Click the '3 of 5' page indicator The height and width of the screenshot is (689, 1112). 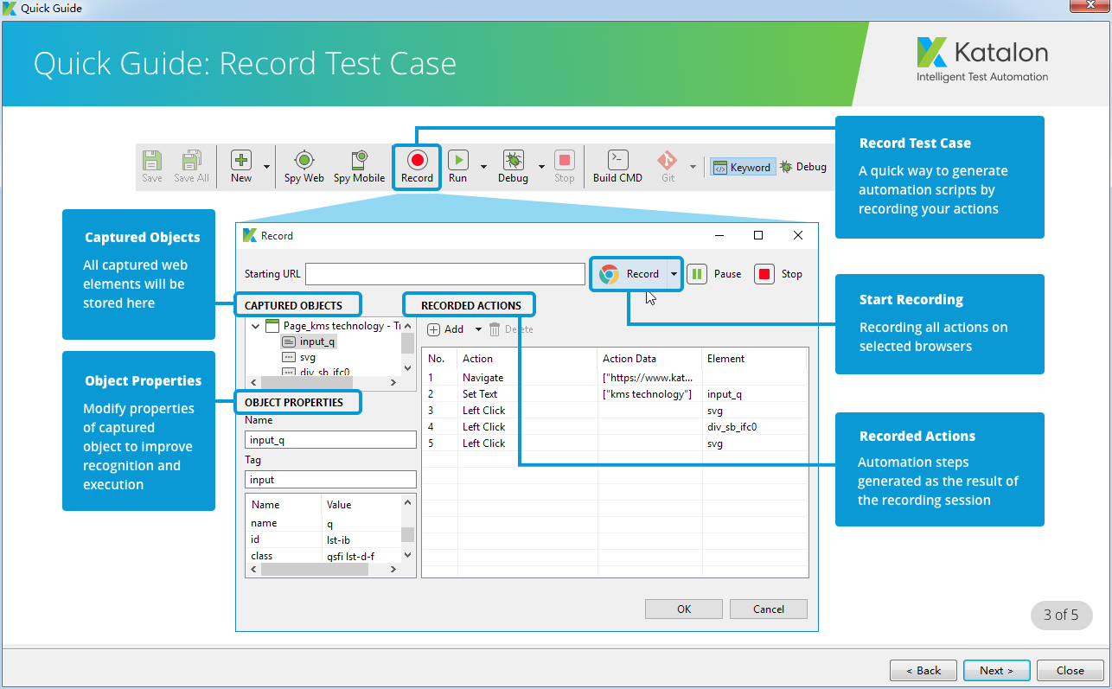tap(1061, 616)
